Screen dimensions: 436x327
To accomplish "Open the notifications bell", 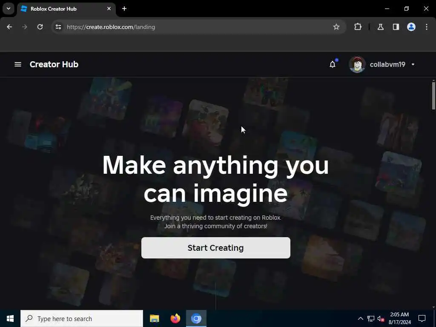I will tap(333, 64).
